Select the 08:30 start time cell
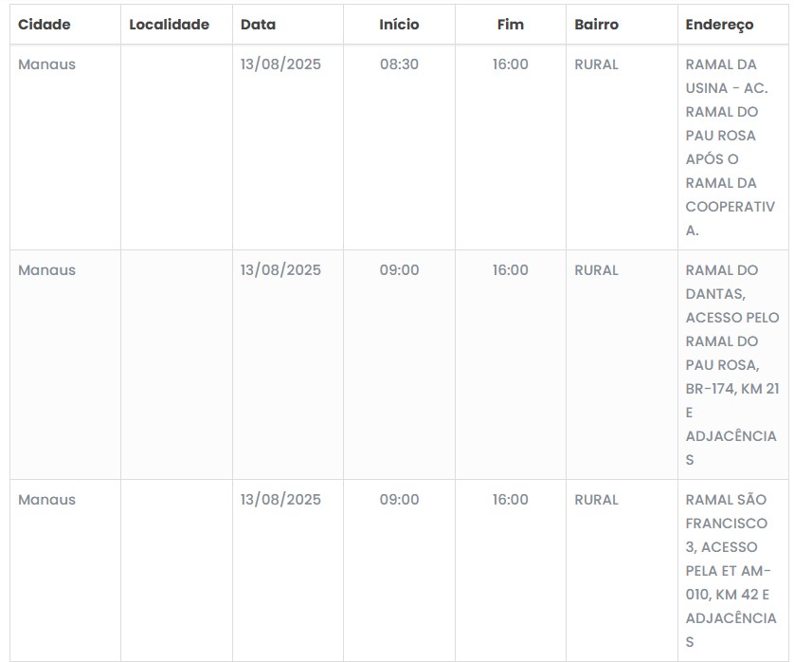This screenshot has height=662, width=794. (399, 64)
